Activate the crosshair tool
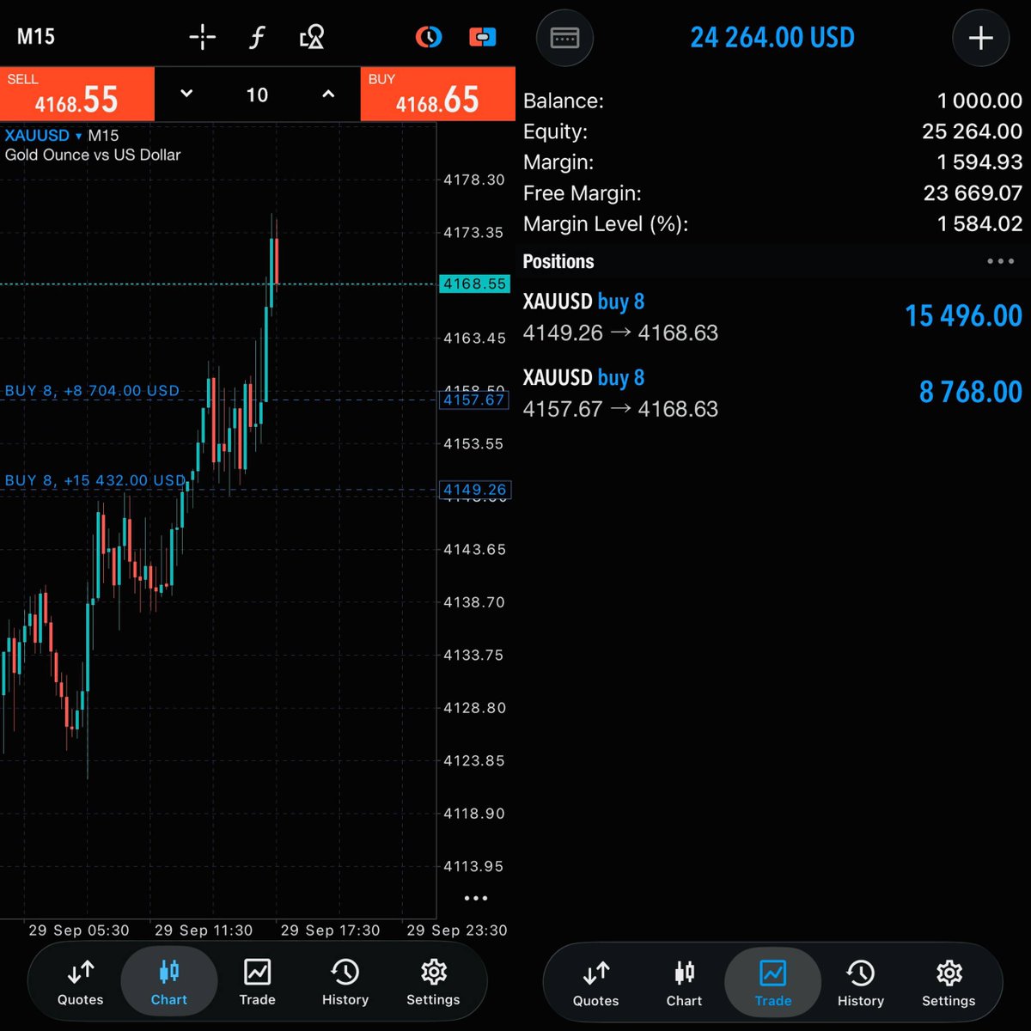The image size is (1031, 1031). tap(203, 37)
